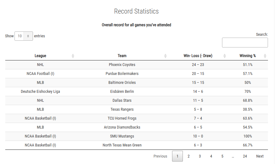Viewport: 280px width, 164px height.
Task: Sort by Winning % column arrows
Action: coord(265,56)
